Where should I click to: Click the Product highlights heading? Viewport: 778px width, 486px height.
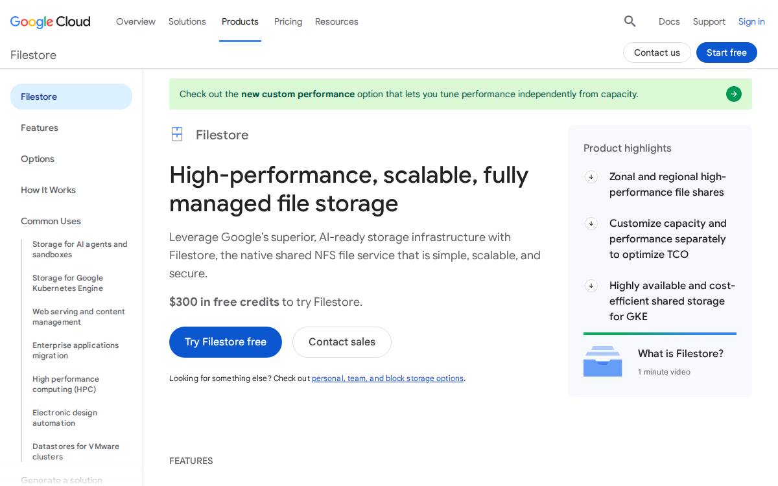628,148
